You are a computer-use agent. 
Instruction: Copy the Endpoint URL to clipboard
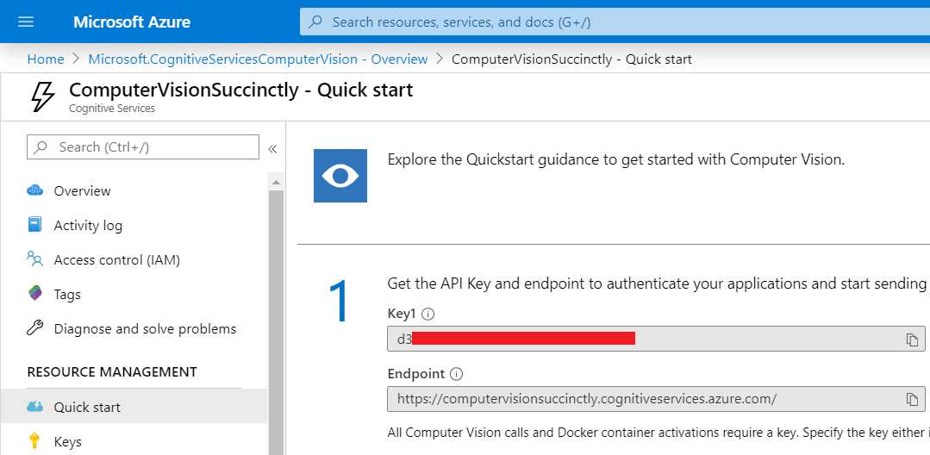pos(912,399)
